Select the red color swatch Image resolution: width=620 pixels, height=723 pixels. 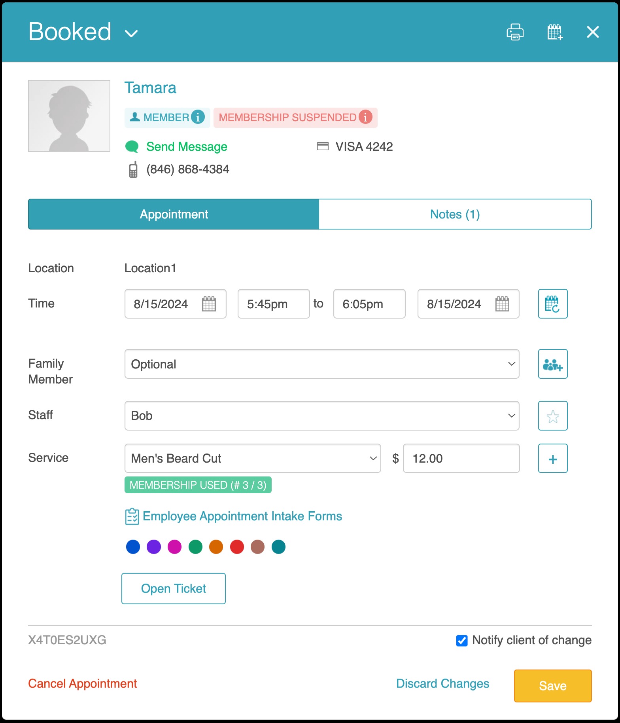click(237, 547)
